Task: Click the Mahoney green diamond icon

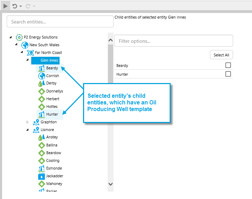Action: (x=42, y=184)
